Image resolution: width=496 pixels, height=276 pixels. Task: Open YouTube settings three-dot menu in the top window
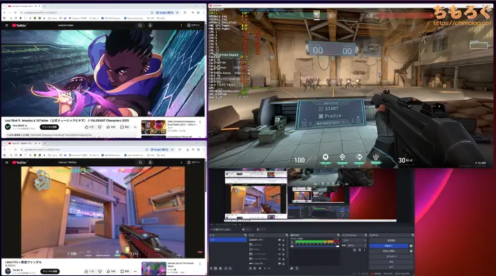coord(181,25)
